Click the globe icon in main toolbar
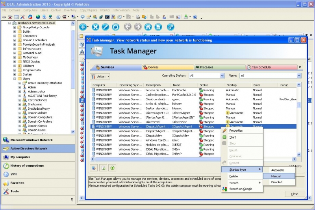Viewport: 315px width, 210px height. tap(38, 17)
